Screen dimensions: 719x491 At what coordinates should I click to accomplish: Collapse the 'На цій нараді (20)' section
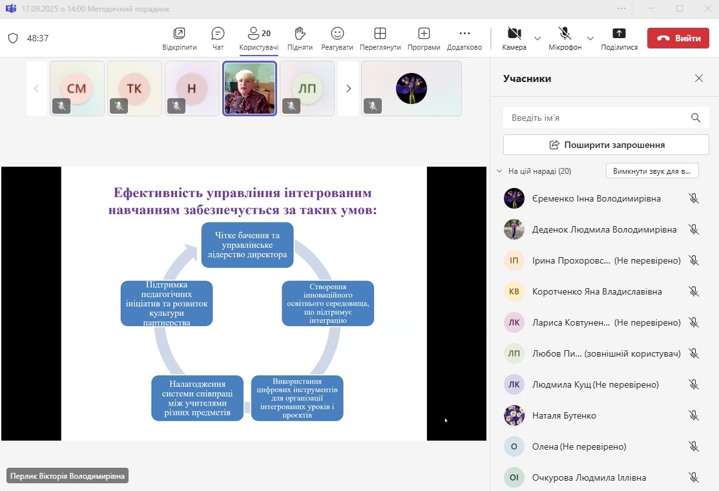[x=499, y=171]
